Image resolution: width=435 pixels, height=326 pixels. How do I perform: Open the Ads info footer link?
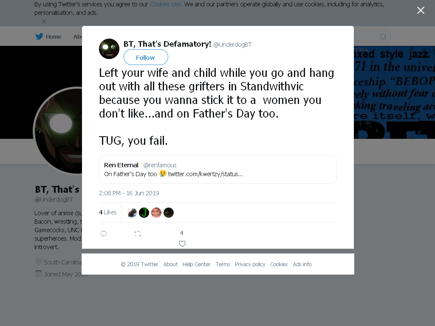pos(302,264)
